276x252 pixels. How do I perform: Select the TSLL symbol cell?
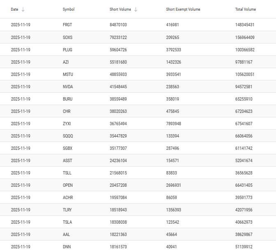67,173
